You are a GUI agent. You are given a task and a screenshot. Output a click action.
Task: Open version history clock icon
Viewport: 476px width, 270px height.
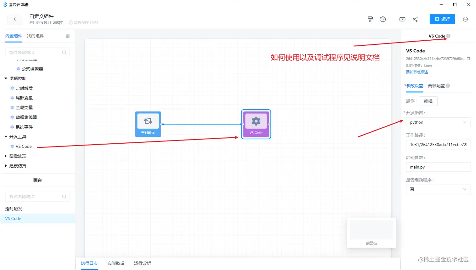tap(383, 19)
